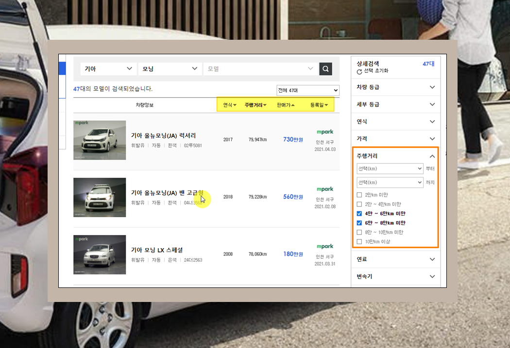
Task: Check the 2만km 미만 checkbox
Action: [x=359, y=195]
